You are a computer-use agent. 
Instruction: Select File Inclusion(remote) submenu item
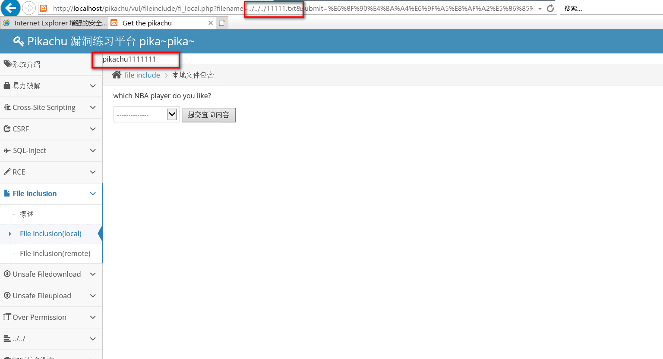coord(51,253)
